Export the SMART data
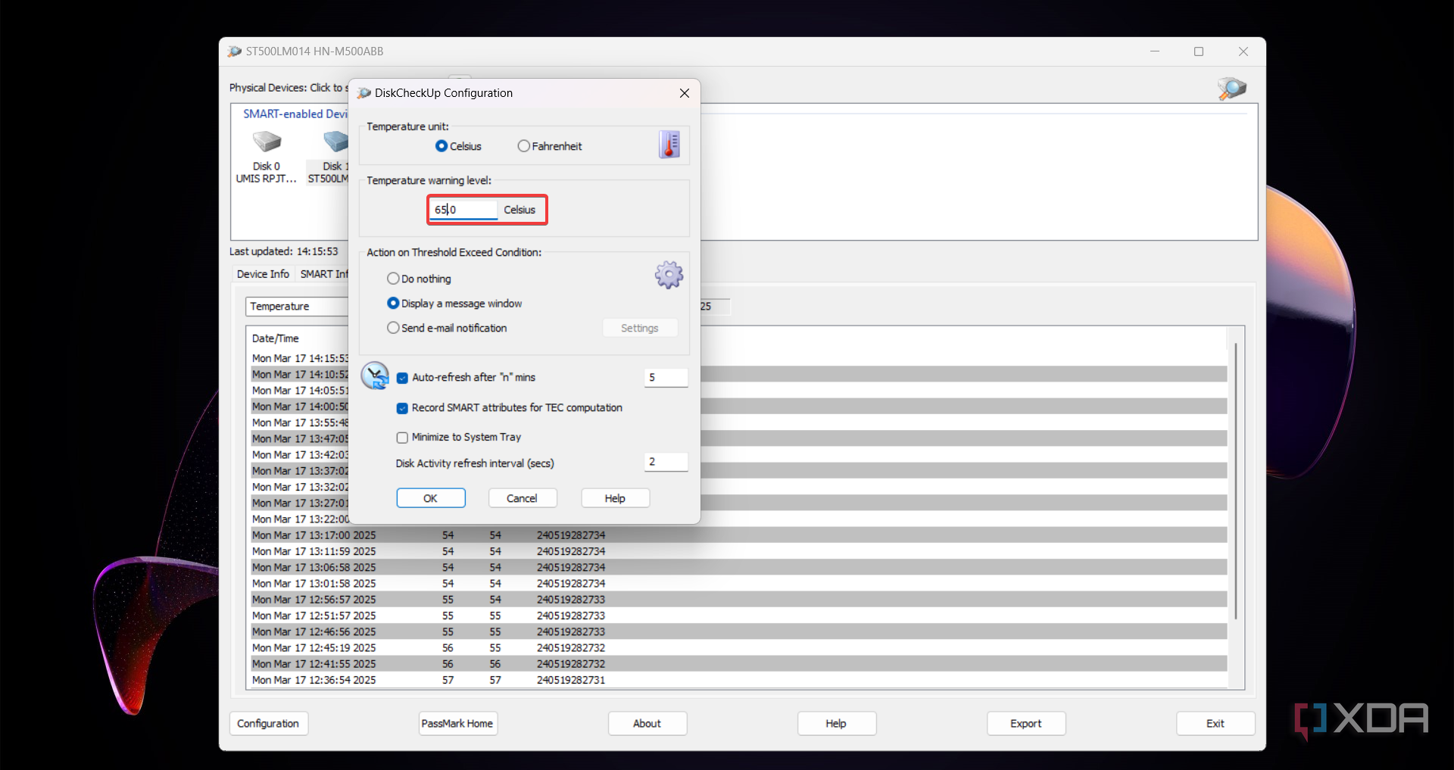 tap(1026, 723)
